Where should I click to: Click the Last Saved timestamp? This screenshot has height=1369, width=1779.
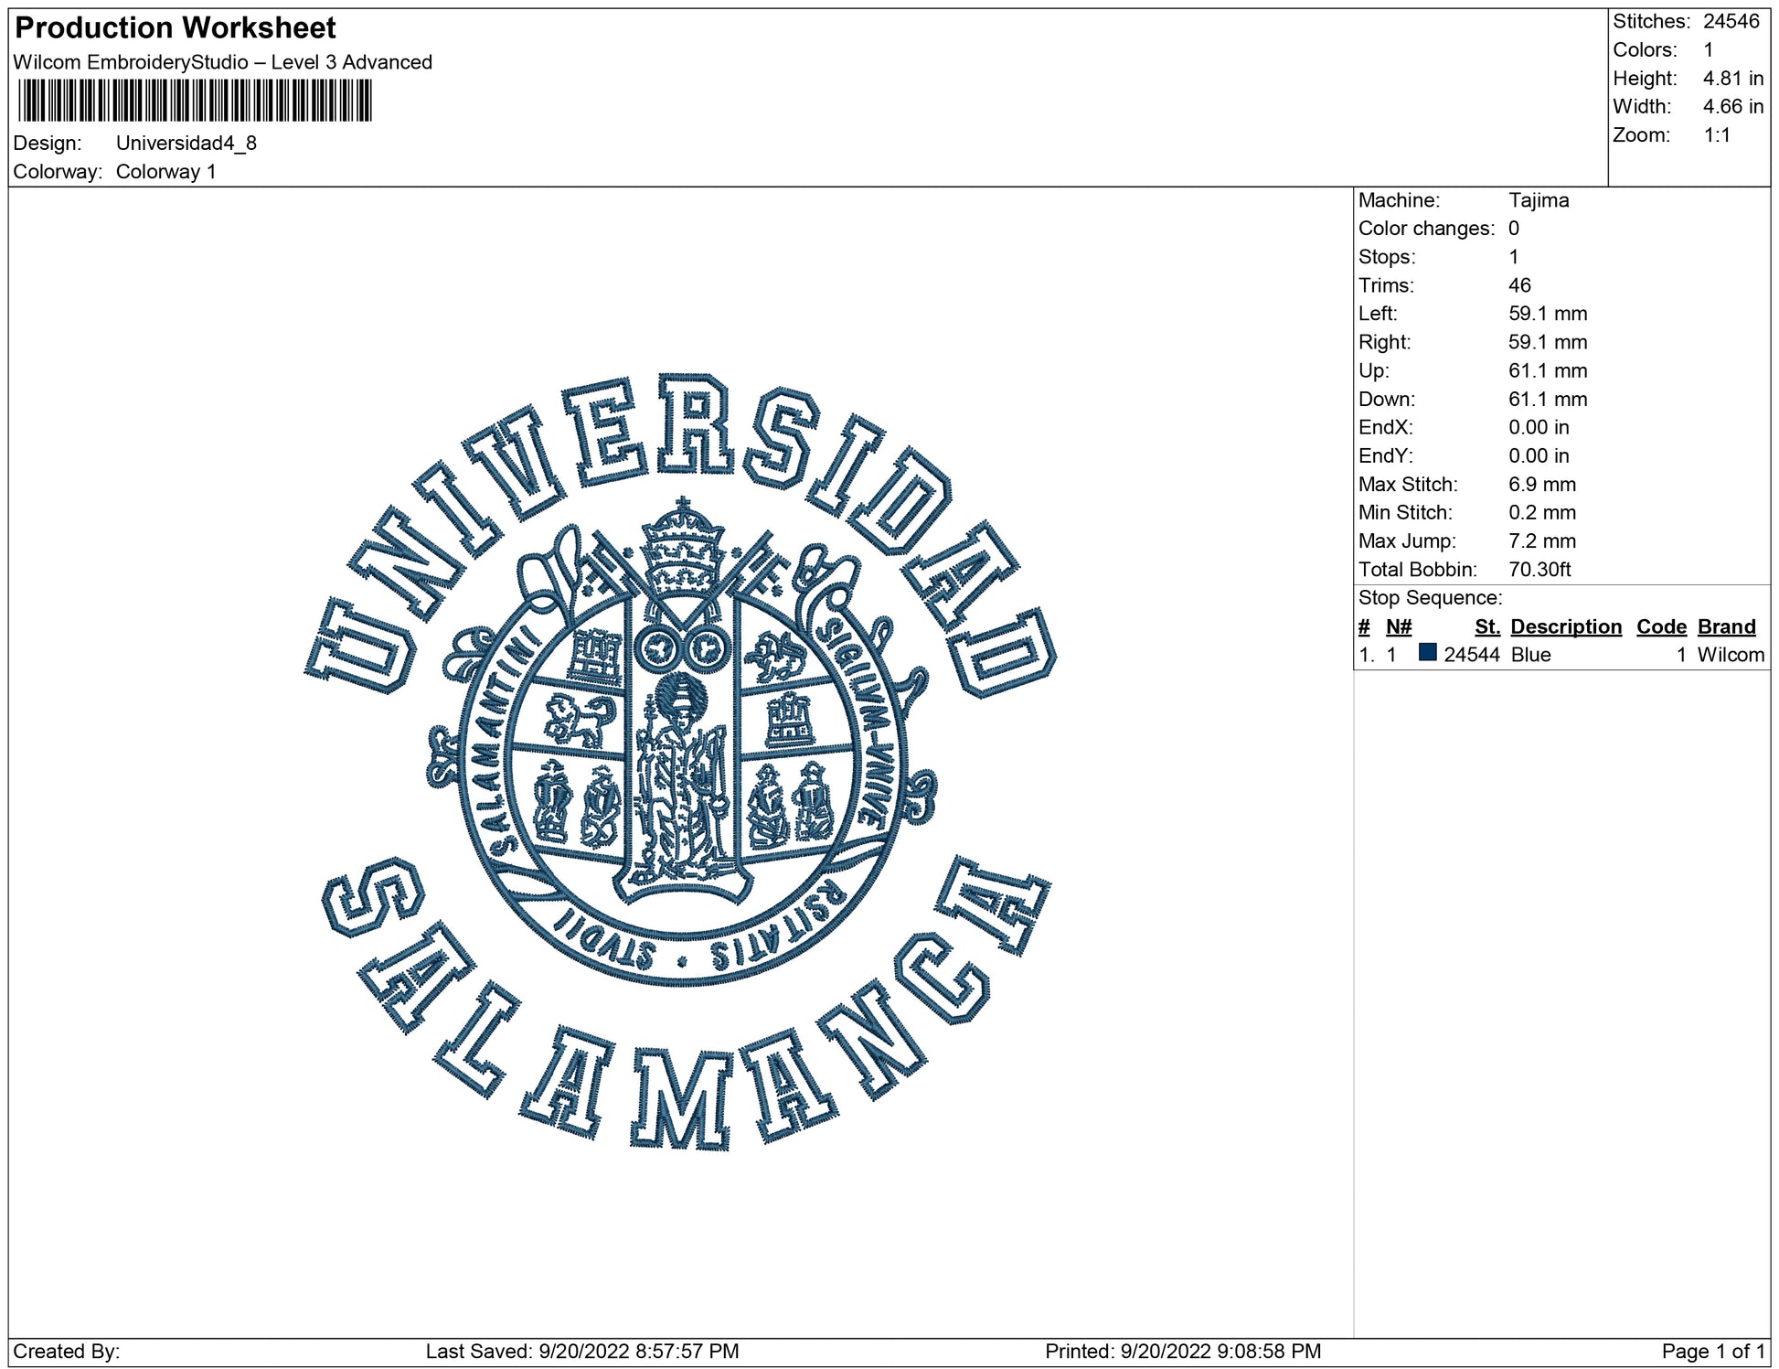(x=581, y=1351)
